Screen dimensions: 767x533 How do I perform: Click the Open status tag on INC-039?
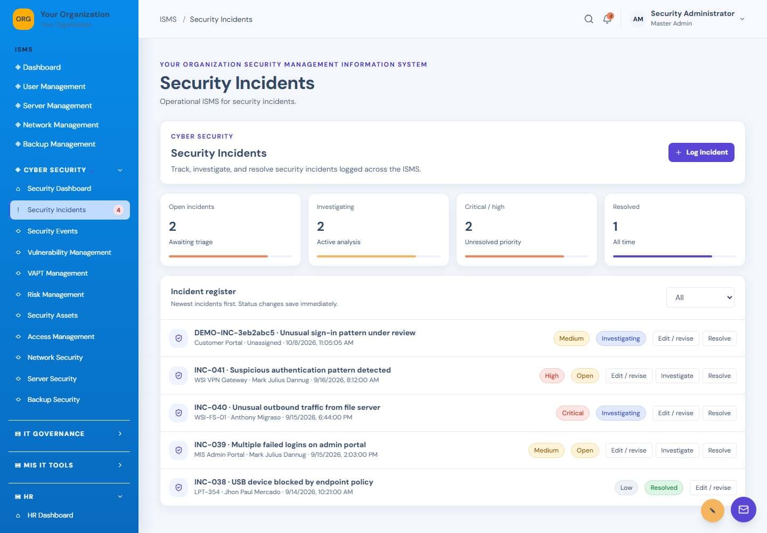point(584,450)
